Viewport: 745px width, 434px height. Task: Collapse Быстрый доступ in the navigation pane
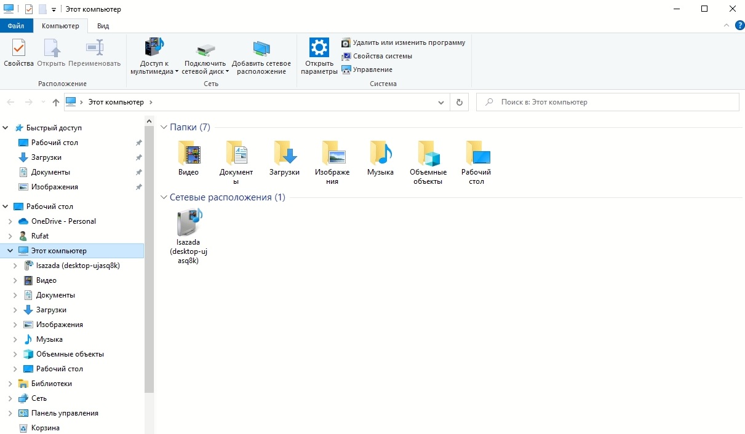pos(6,128)
